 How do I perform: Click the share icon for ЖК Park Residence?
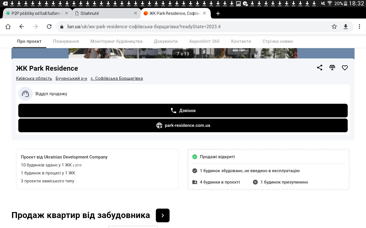(320, 68)
